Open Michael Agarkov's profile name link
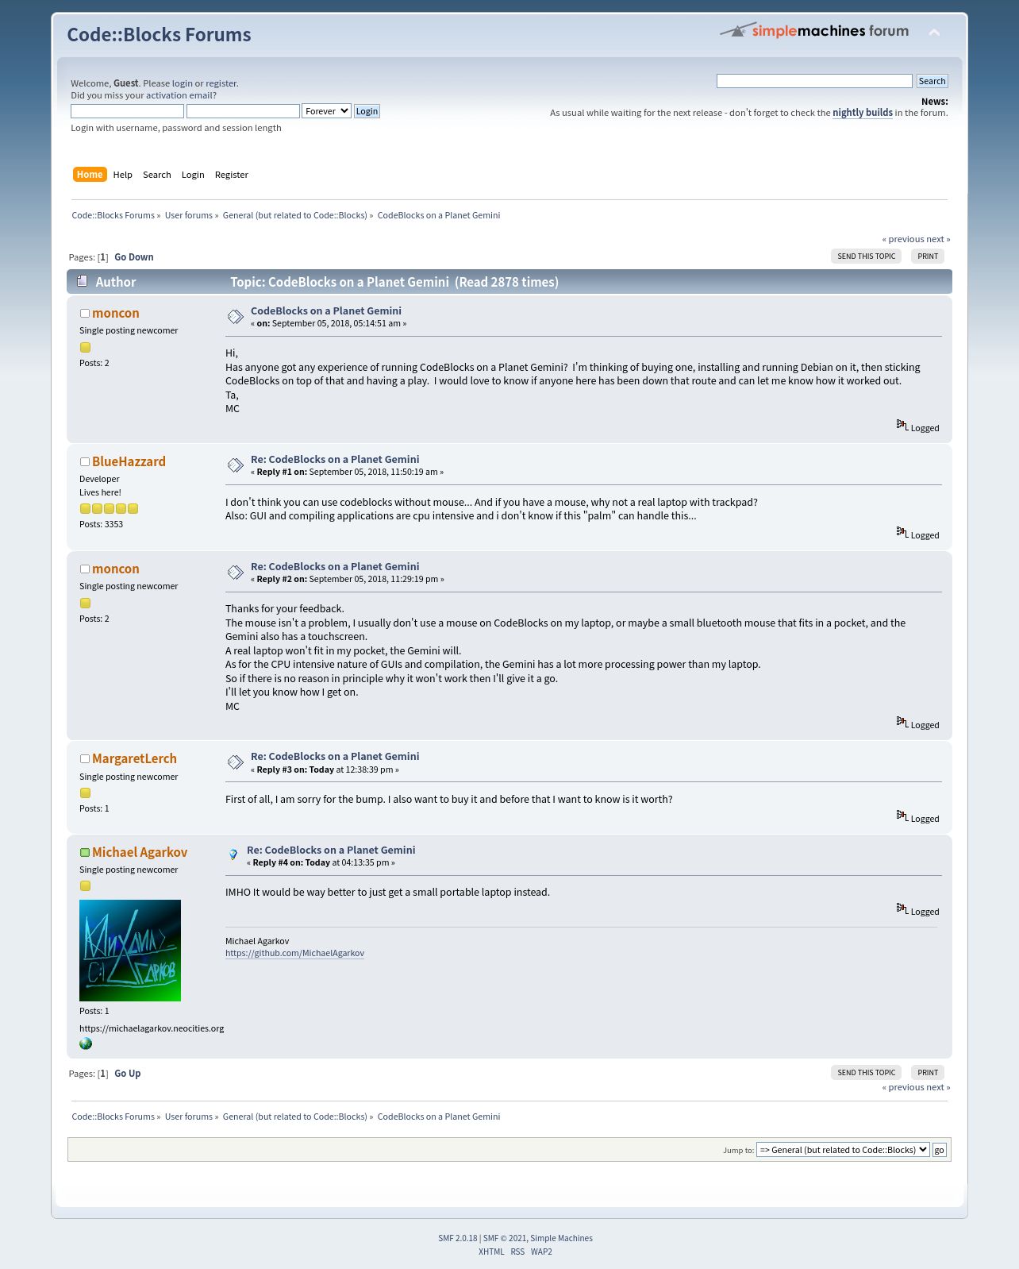Screen dimensions: 1019x1269 point(140,853)
